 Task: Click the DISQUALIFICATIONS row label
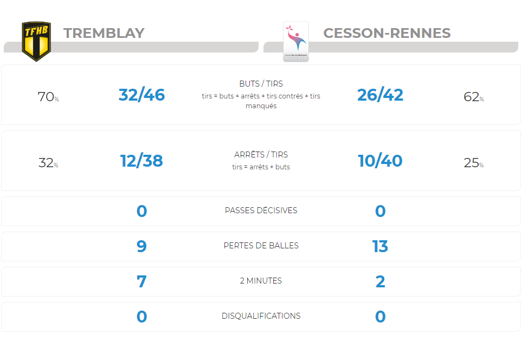[261, 316]
